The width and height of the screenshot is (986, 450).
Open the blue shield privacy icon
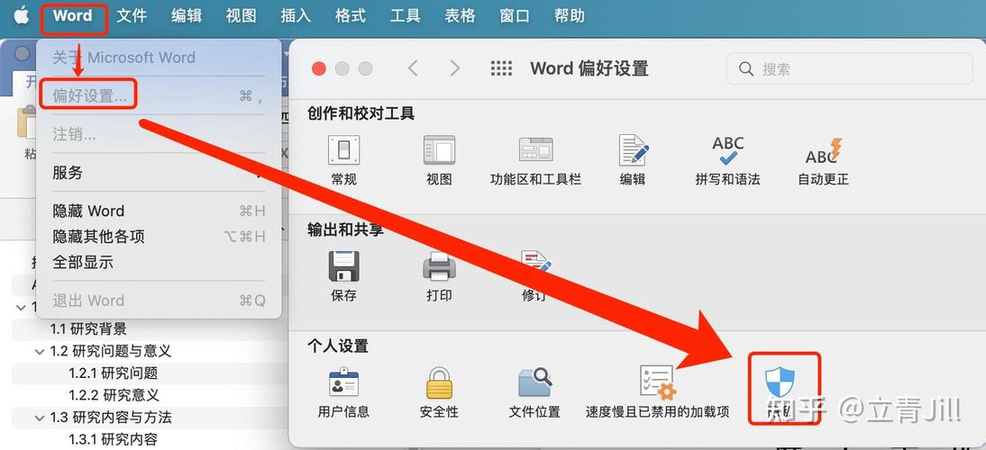[x=780, y=382]
